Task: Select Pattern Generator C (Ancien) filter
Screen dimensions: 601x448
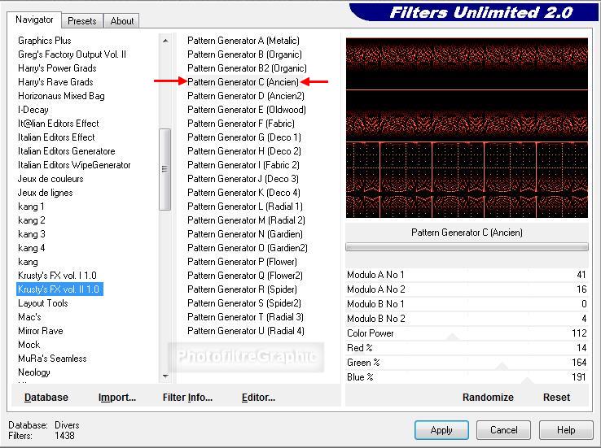Action: click(x=243, y=82)
